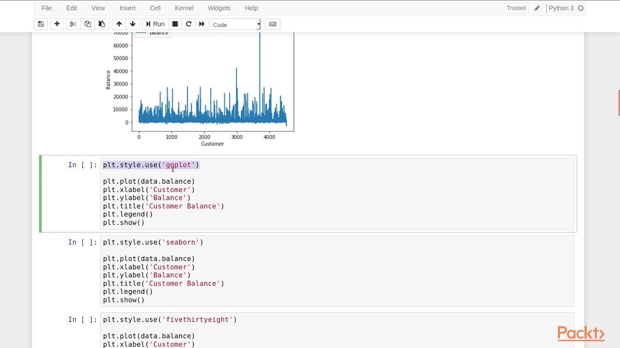Select the fivethirtyeight cell's In [ ] prompt

click(82, 319)
